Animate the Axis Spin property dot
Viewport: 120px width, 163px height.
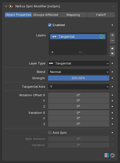click(x=112, y=133)
